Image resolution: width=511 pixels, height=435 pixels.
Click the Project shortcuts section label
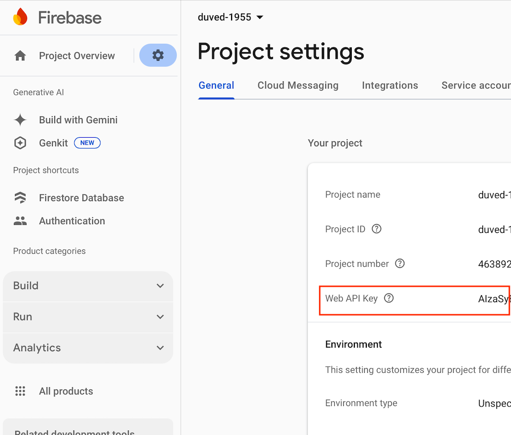(46, 171)
